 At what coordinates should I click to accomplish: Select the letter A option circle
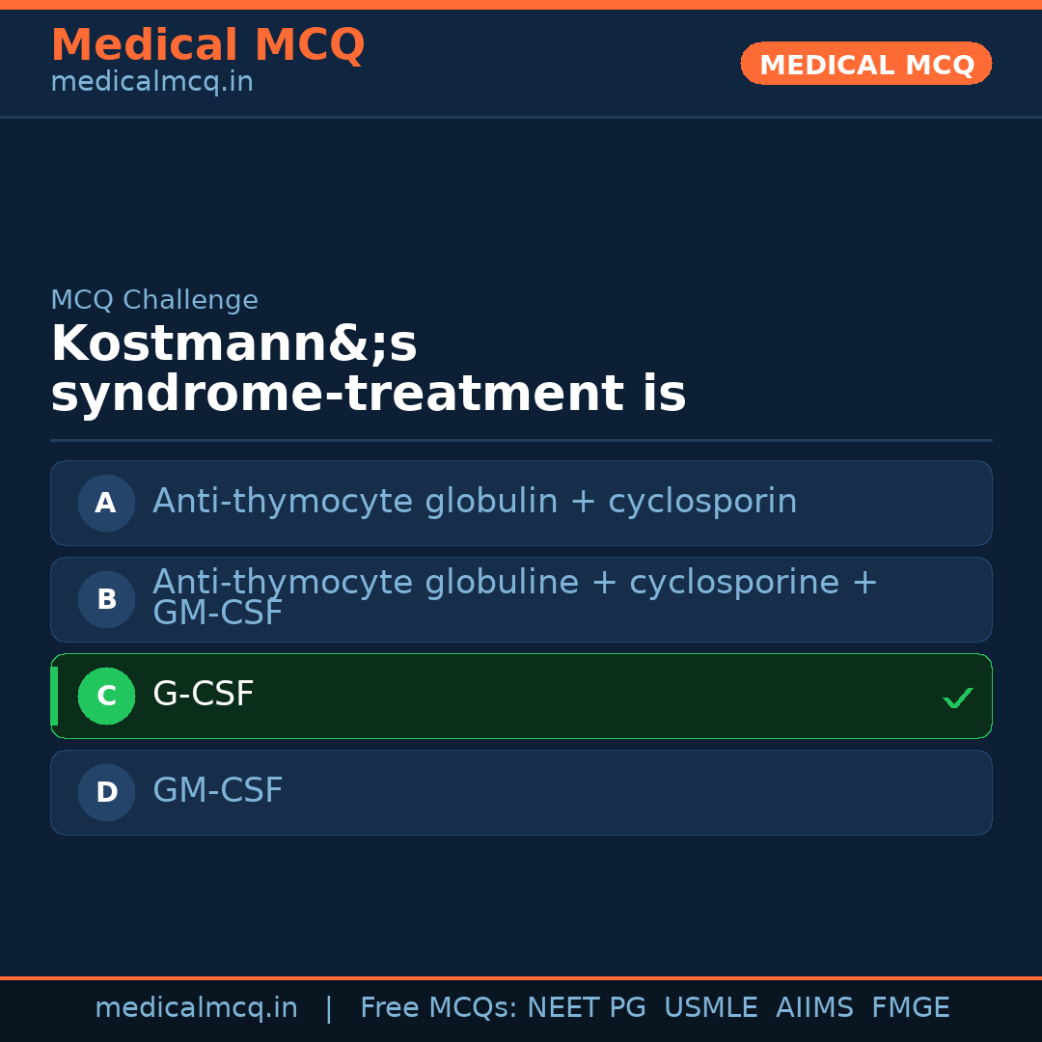click(x=106, y=503)
